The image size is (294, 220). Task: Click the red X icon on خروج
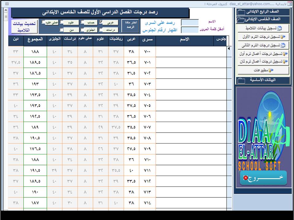coord(246,178)
